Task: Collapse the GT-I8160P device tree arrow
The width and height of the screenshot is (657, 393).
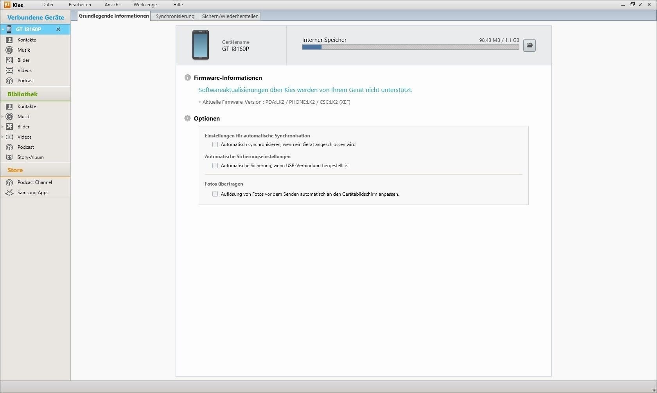Action: 3,30
